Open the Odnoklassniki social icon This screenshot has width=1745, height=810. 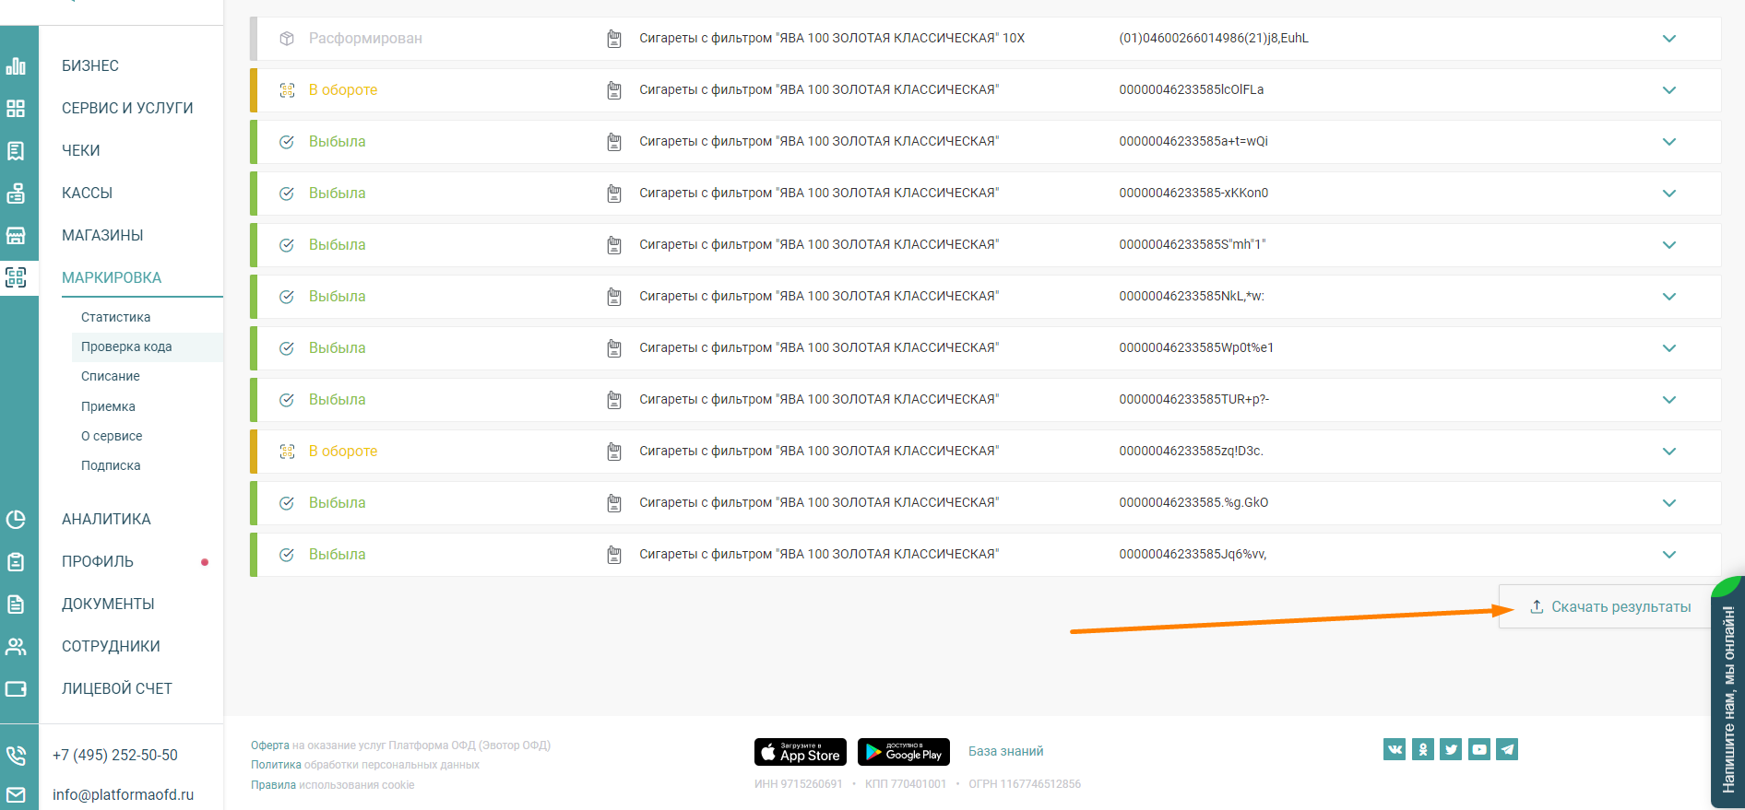tap(1423, 749)
